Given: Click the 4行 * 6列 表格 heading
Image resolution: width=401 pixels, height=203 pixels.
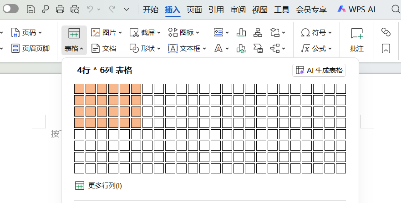Looking at the screenshot, I should pyautogui.click(x=105, y=70).
